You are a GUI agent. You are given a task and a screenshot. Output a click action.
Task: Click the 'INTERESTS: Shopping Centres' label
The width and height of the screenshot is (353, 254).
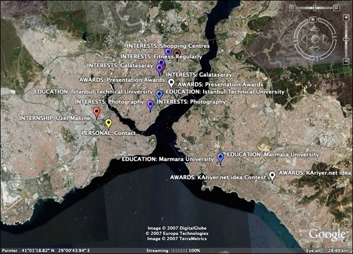tap(168, 46)
